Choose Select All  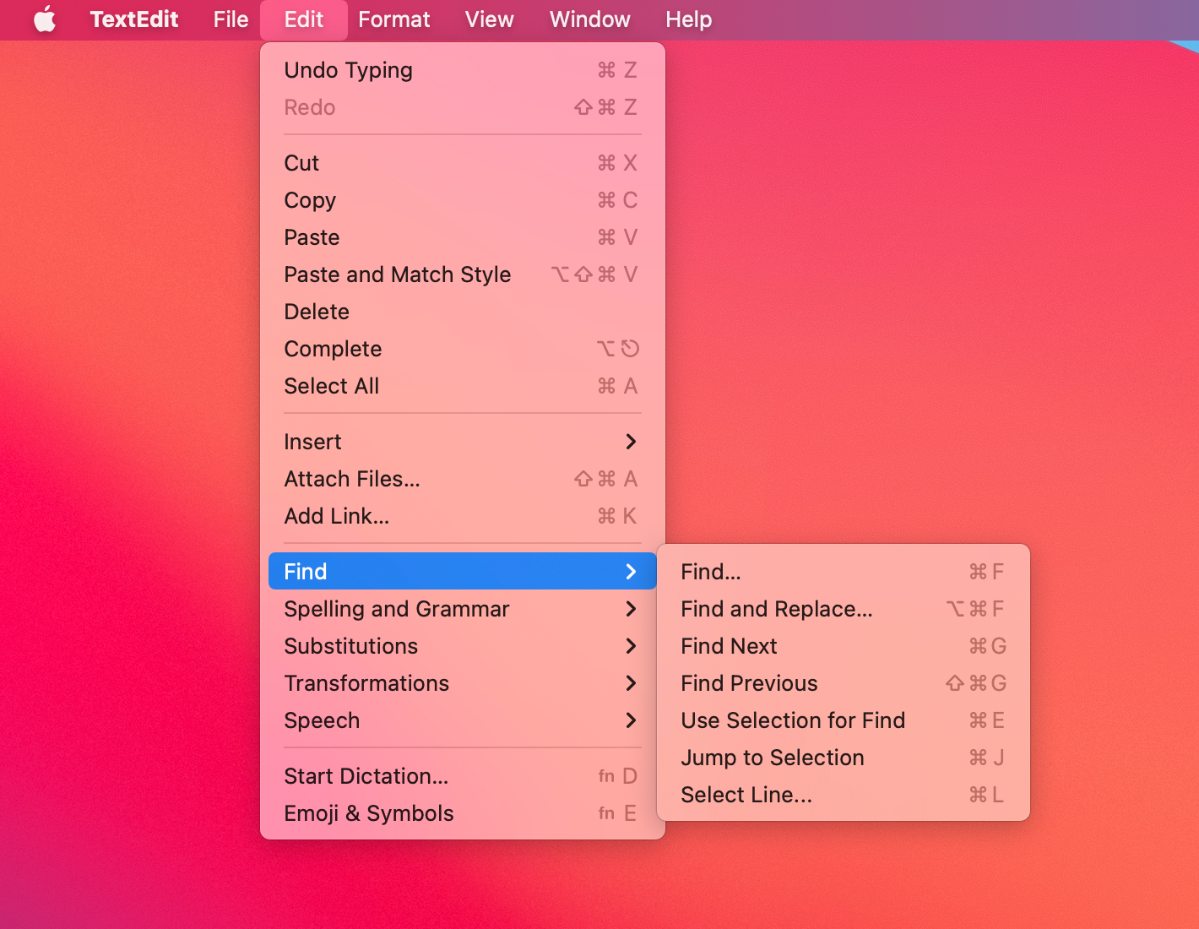pos(463,386)
